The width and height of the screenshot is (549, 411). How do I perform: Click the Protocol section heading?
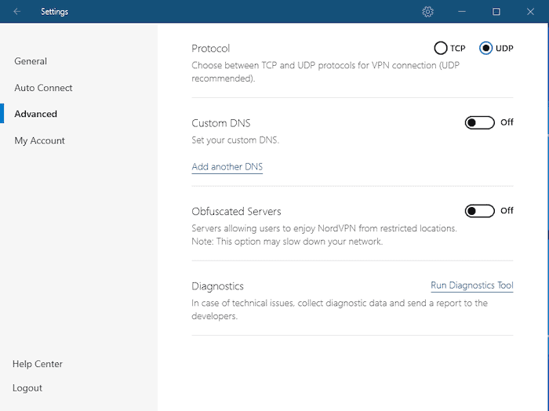coord(211,49)
